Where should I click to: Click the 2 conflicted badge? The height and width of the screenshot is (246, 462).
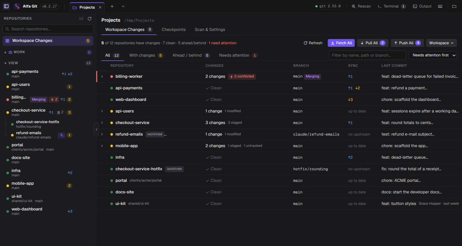242,77
